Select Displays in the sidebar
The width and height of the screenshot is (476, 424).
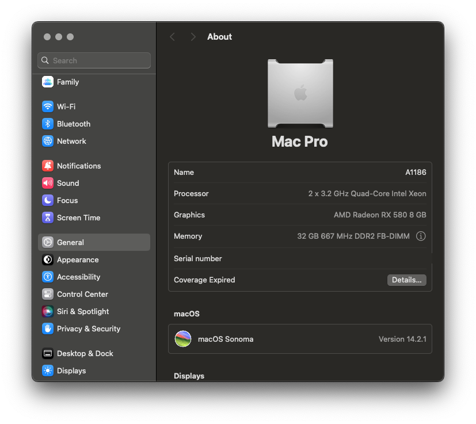pos(94,370)
